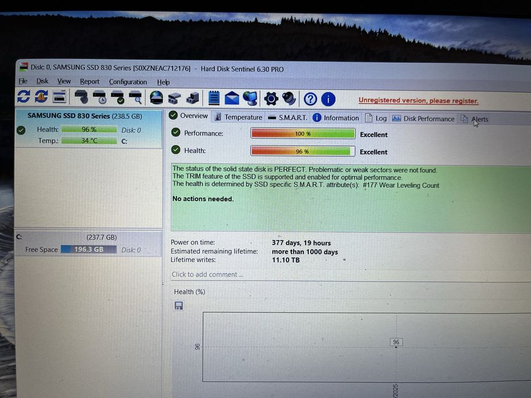Click the Estimated remaining lifetime: label
The image size is (531, 398).
pyautogui.click(x=214, y=251)
